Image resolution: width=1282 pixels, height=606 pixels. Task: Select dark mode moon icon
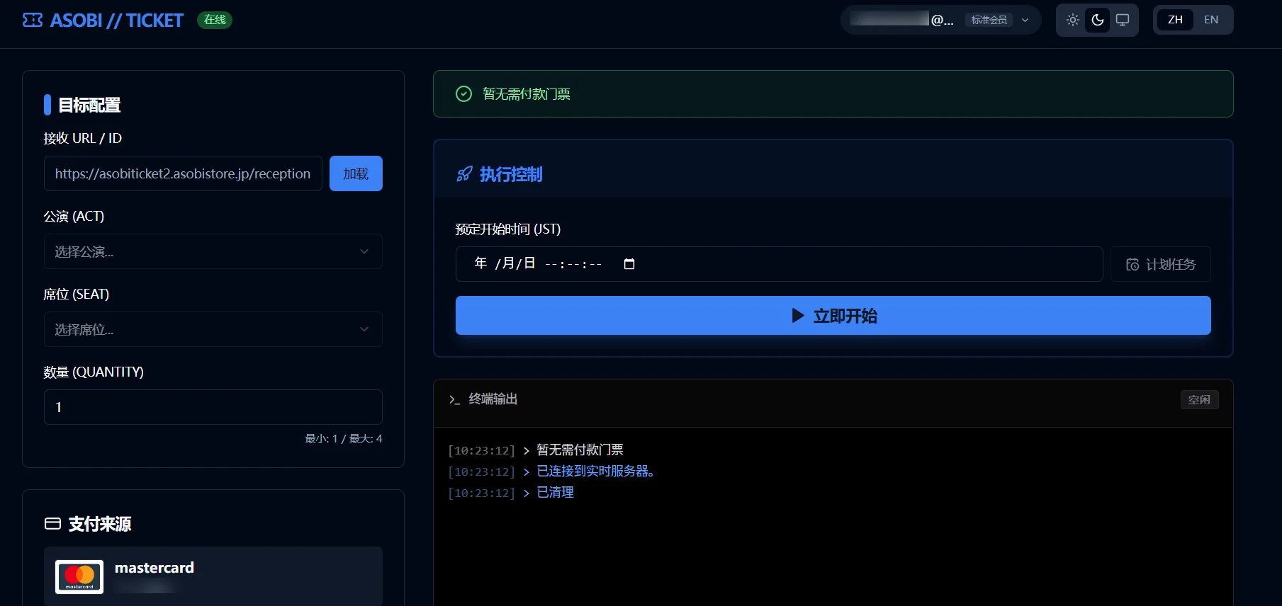coord(1098,20)
